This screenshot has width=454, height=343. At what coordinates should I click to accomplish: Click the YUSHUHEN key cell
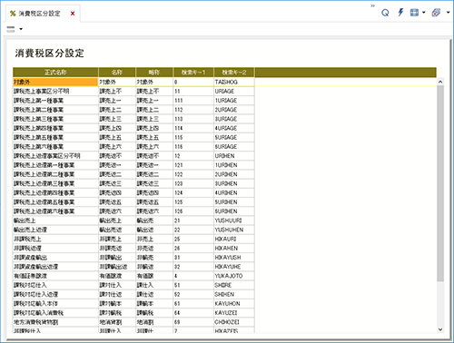pyautogui.click(x=234, y=230)
